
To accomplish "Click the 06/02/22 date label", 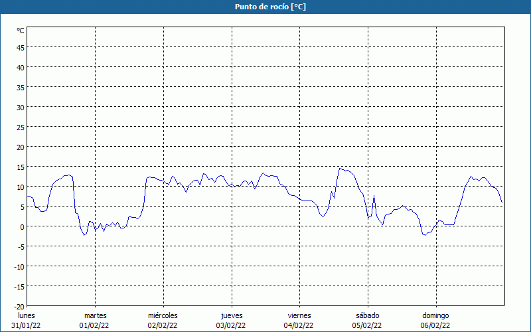I will coord(435,325).
